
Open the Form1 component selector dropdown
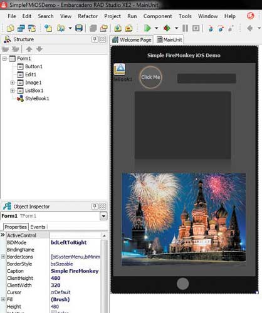[x=103, y=216]
